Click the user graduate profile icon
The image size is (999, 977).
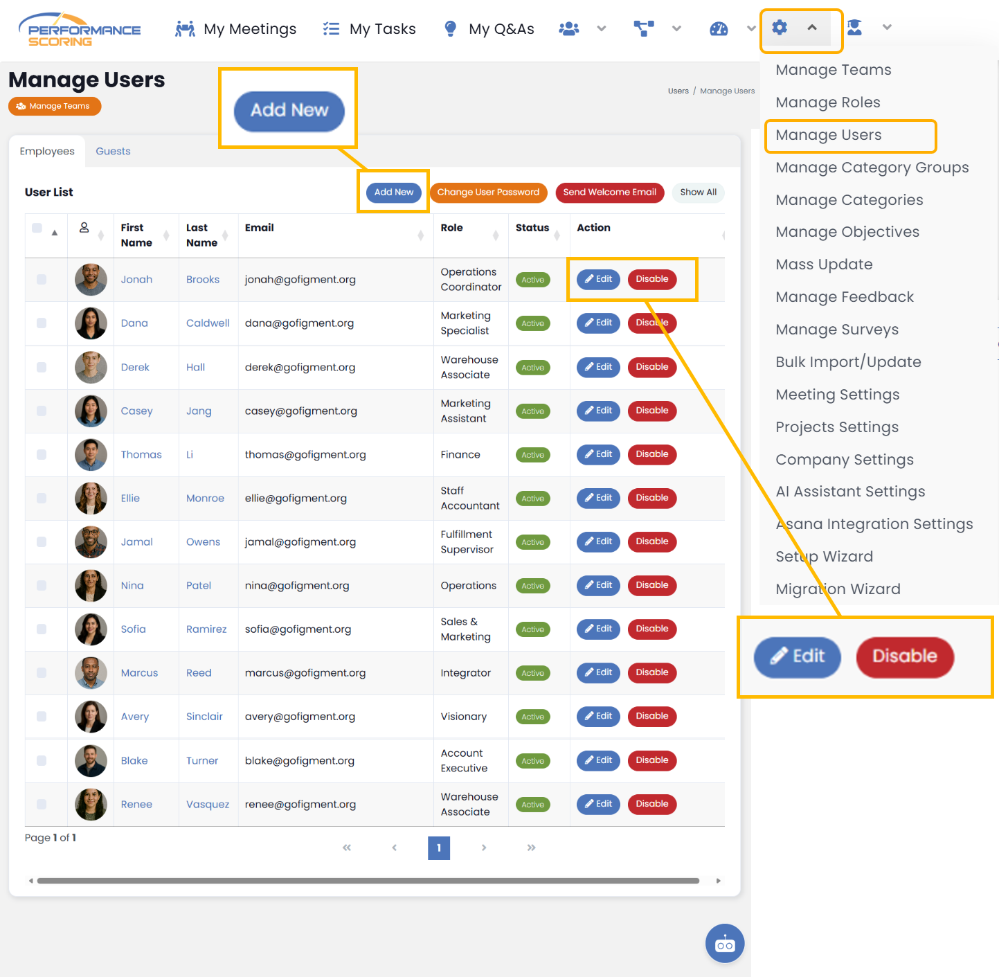coord(855,28)
